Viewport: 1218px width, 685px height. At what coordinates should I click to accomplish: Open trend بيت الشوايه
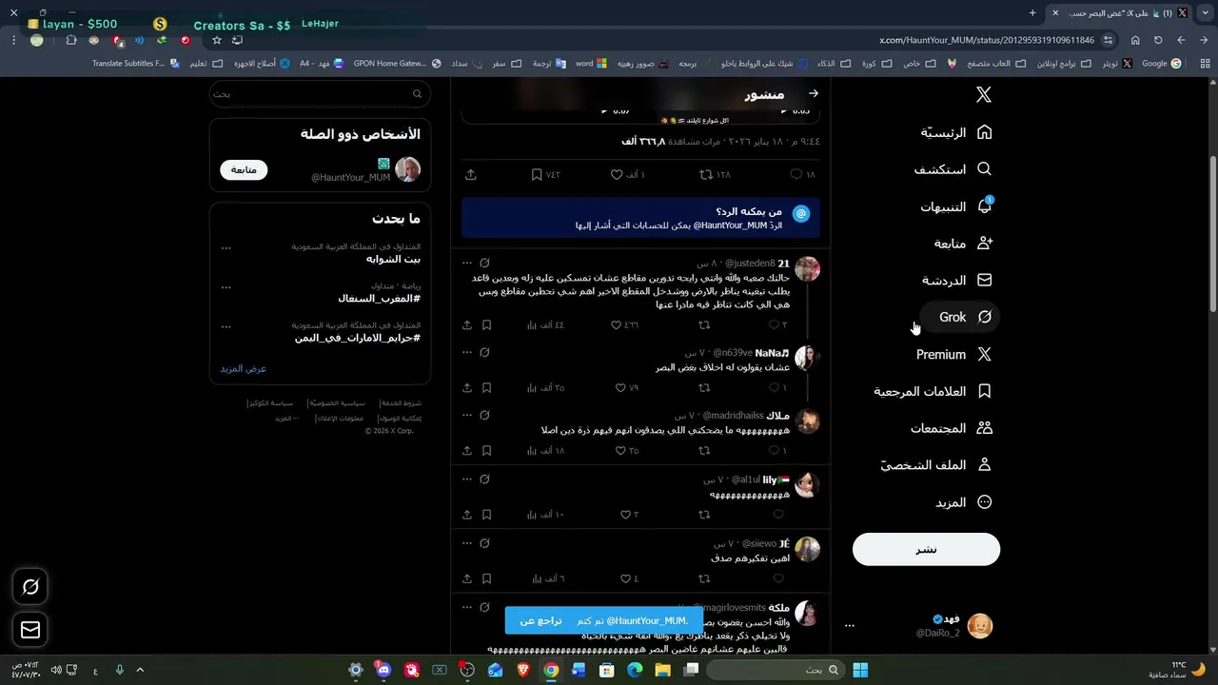pyautogui.click(x=393, y=259)
